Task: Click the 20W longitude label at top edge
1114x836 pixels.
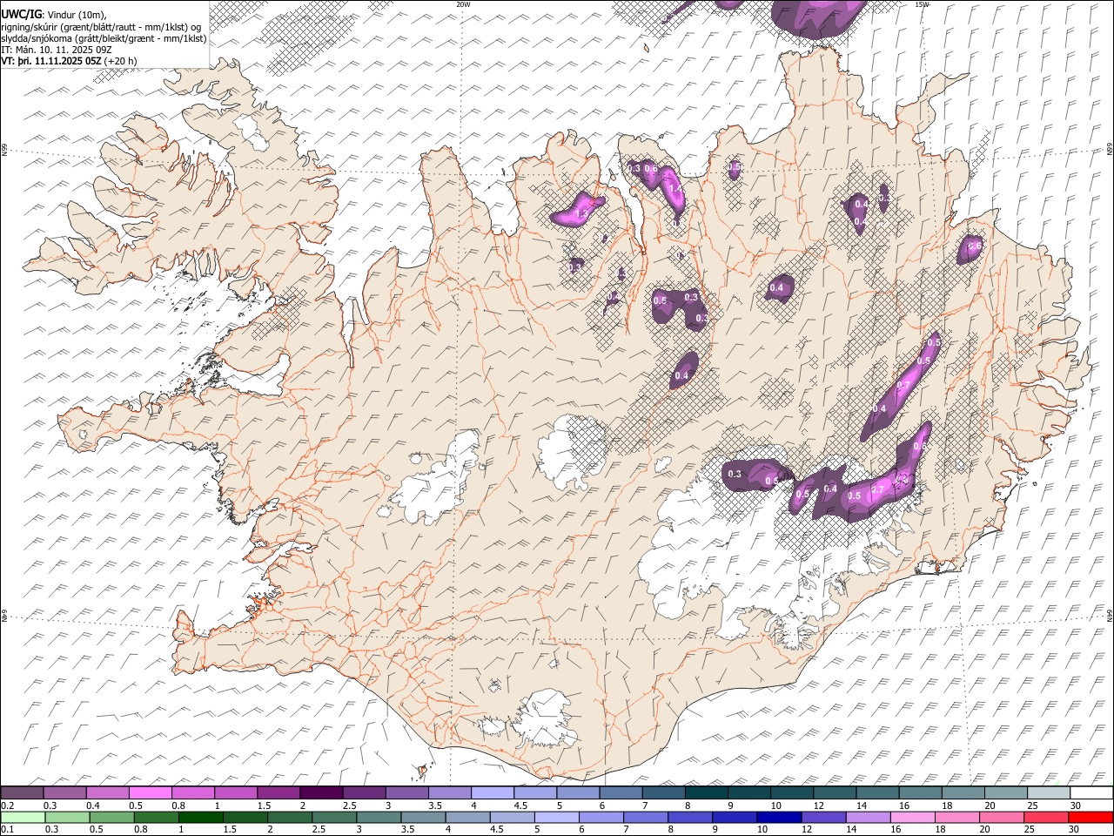Action: [x=463, y=4]
